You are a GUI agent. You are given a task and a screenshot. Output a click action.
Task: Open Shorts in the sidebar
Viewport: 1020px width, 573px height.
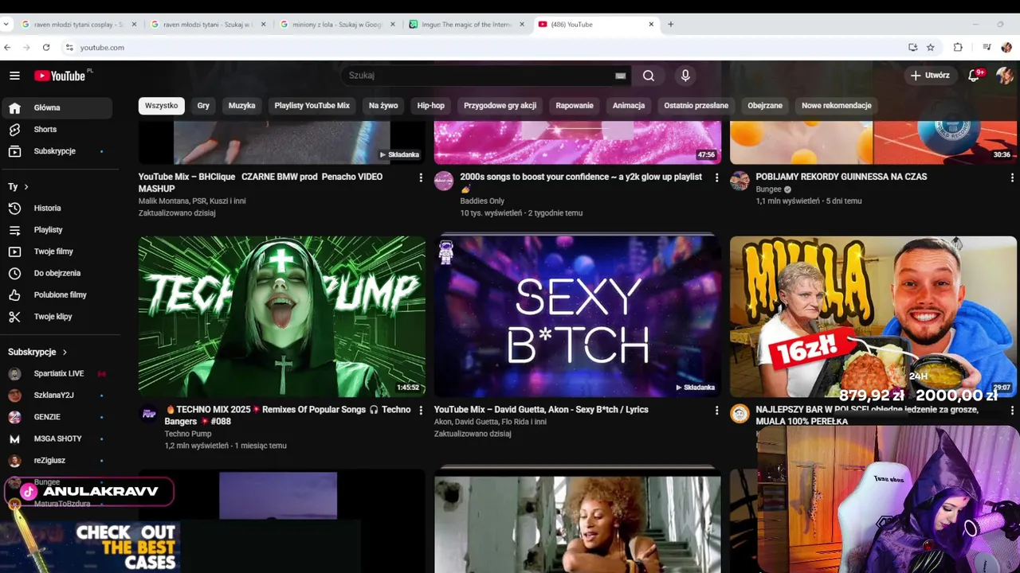(x=56, y=129)
